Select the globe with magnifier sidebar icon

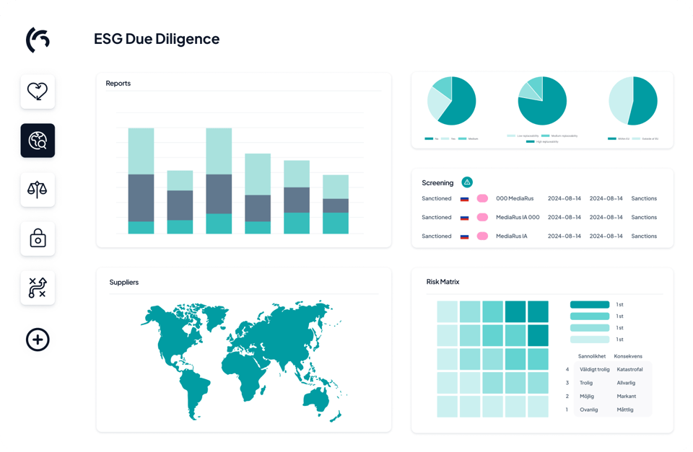[x=38, y=141]
